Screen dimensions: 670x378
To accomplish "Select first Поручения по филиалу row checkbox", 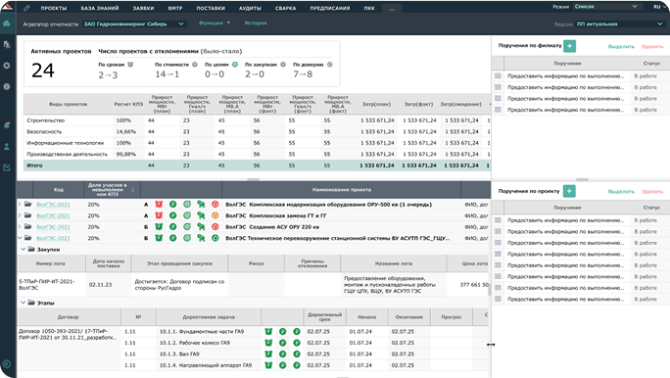I will tap(498, 75).
